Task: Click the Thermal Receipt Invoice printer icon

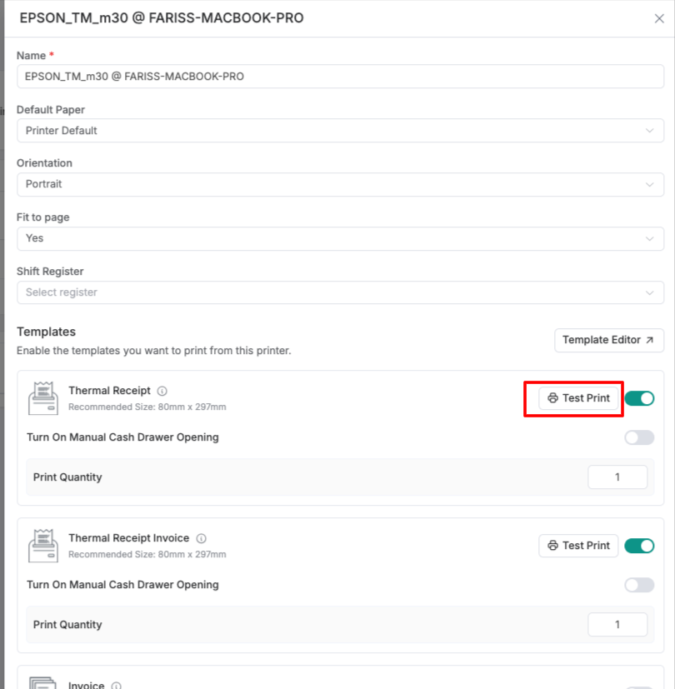Action: point(43,546)
